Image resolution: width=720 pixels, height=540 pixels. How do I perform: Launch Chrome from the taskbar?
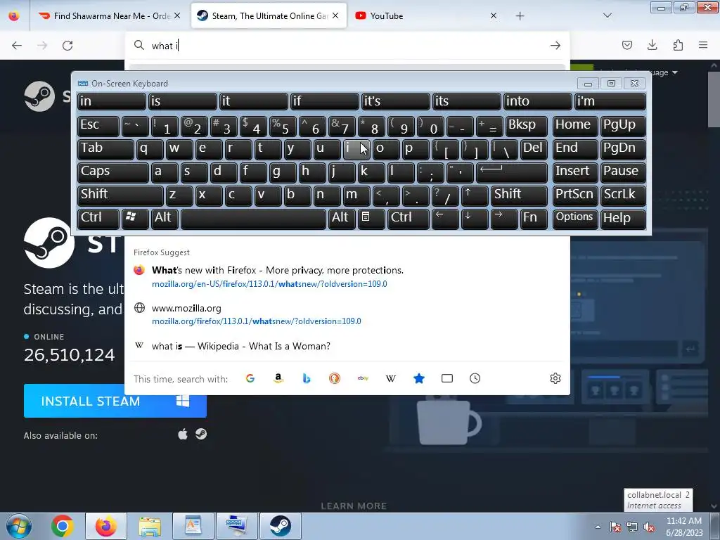click(63, 526)
